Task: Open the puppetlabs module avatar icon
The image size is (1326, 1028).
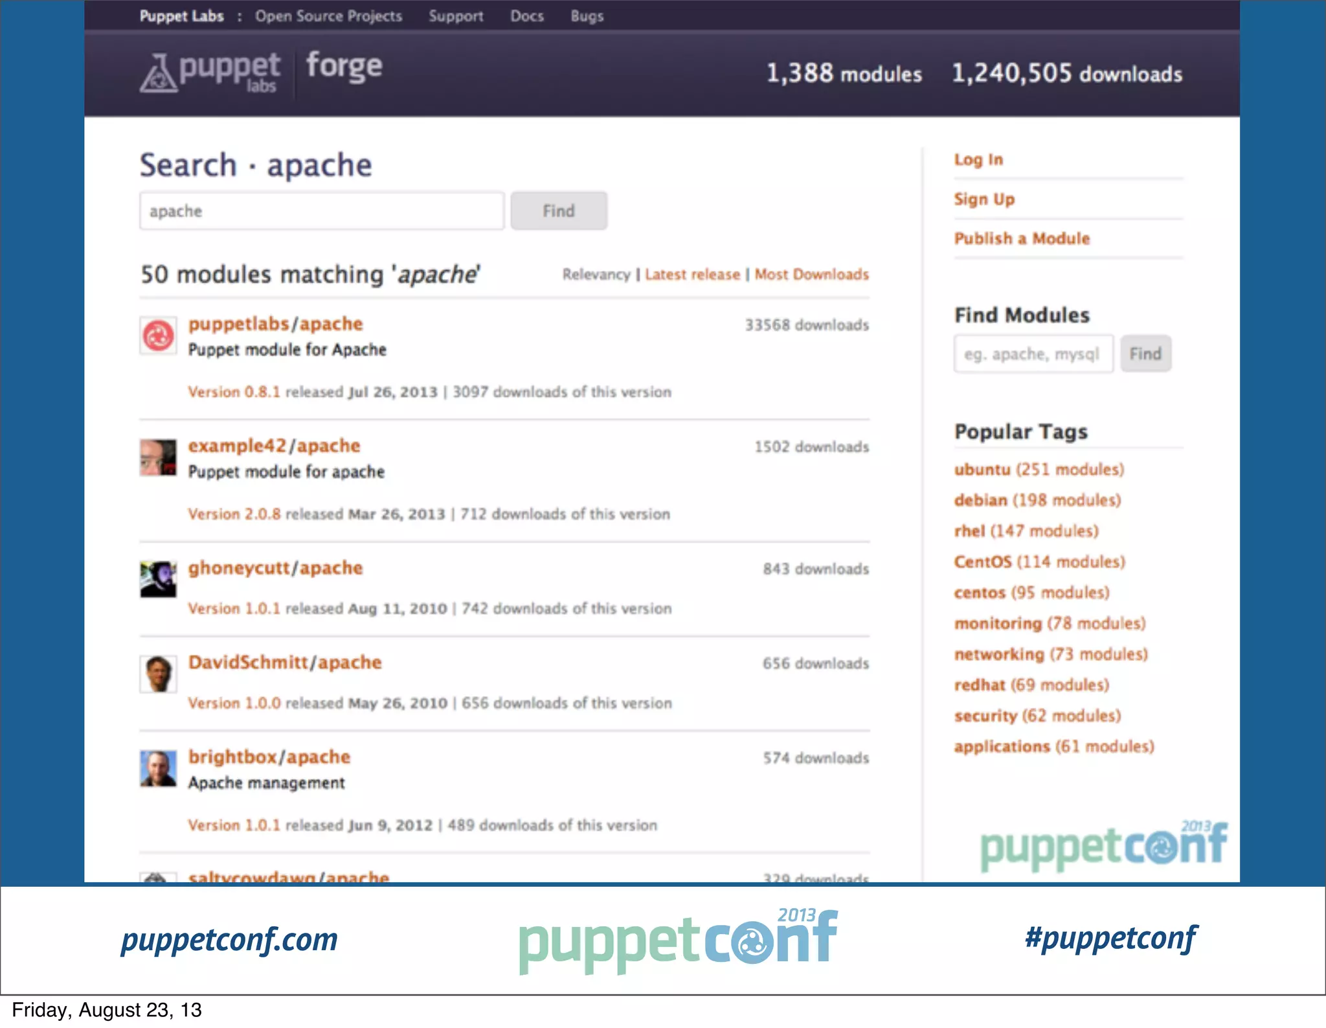Action: tap(158, 336)
